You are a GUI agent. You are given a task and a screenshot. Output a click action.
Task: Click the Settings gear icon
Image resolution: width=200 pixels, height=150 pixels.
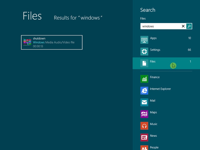(144, 51)
